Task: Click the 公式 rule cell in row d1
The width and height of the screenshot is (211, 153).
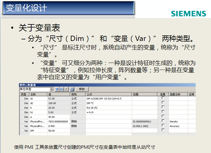Action: tap(78, 99)
